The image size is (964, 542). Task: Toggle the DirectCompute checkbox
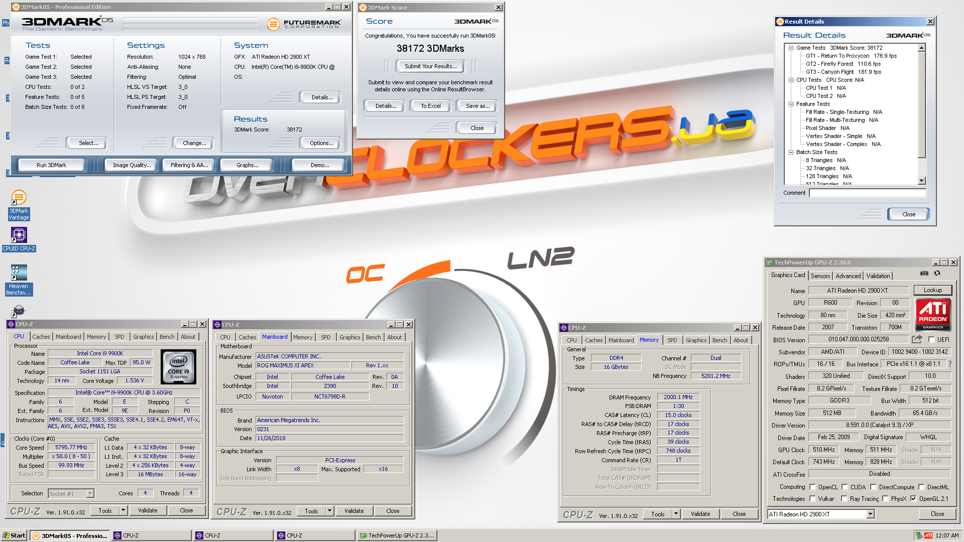click(873, 487)
